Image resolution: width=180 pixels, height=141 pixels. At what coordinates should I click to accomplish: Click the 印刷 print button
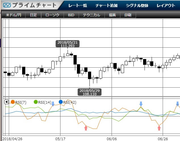(x=128, y=15)
